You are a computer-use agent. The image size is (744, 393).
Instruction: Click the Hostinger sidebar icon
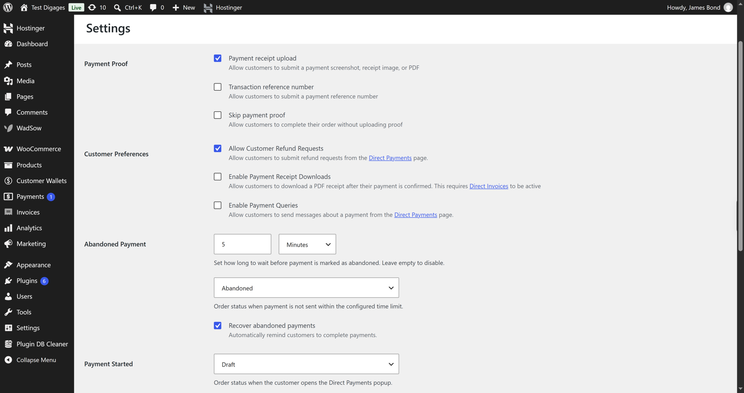tap(8, 28)
